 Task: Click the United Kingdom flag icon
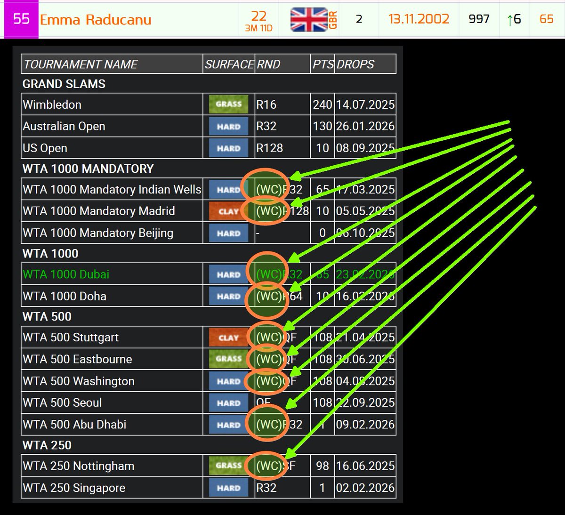309,19
